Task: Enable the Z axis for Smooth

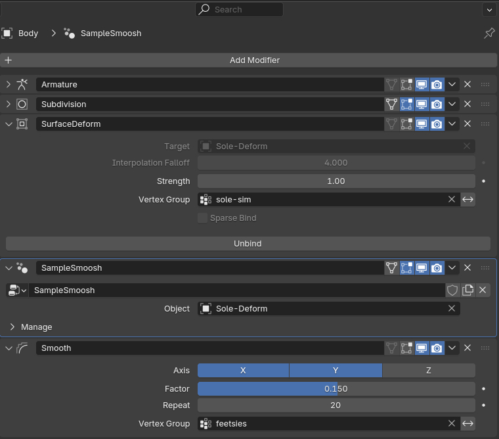Action: point(428,371)
